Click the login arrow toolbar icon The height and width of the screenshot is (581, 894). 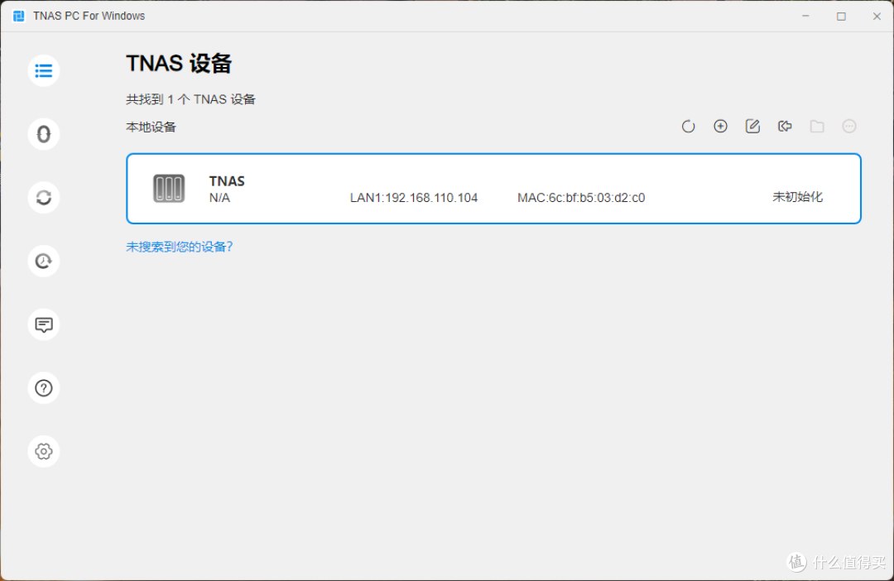(x=785, y=126)
